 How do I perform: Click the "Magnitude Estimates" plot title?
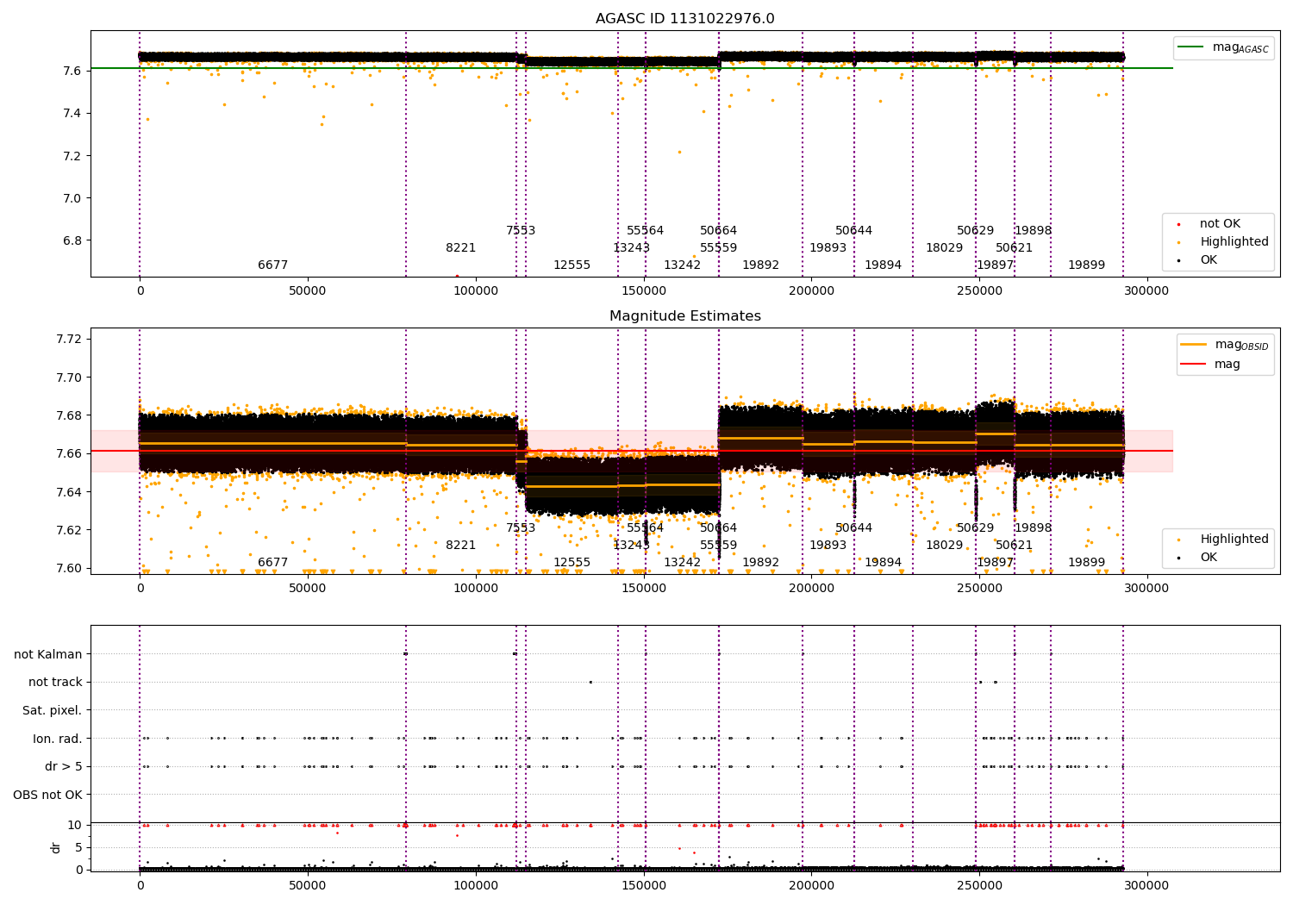pyautogui.click(x=684, y=316)
